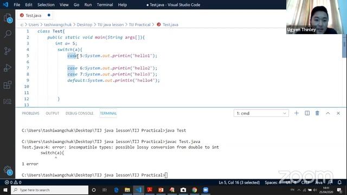Click the unsaved dot on Test.java tab

49,15
